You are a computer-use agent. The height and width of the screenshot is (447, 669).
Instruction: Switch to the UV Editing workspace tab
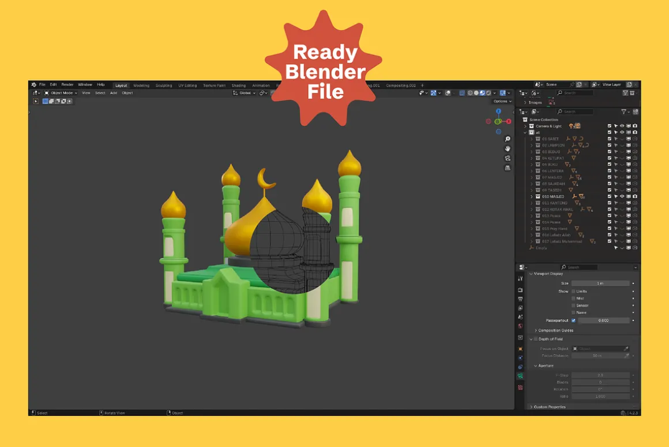[x=187, y=85]
